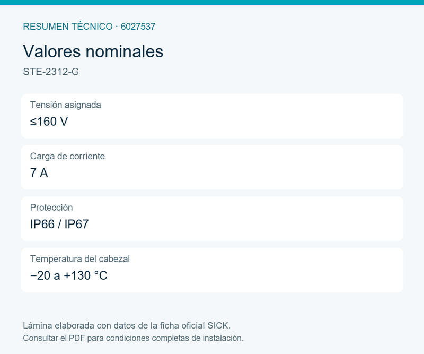Click the 6027537 part number

pyautogui.click(x=138, y=27)
